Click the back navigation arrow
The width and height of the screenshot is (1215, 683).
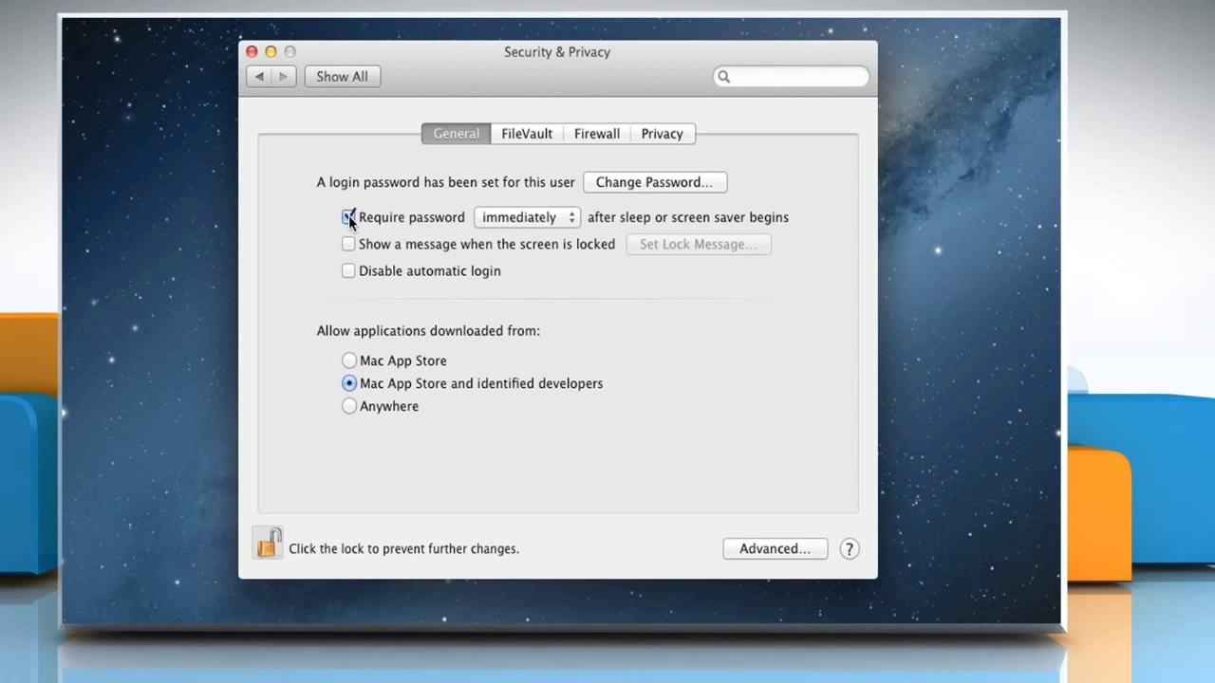[258, 76]
